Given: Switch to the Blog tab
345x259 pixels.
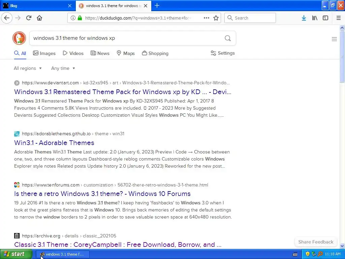Looking at the screenshot, I should coord(37,6).
